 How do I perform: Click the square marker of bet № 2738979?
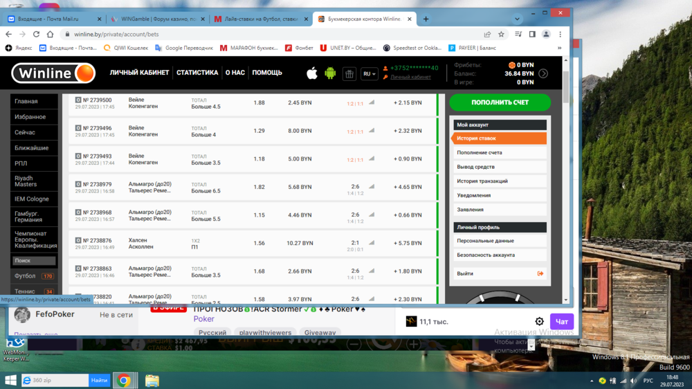click(78, 185)
